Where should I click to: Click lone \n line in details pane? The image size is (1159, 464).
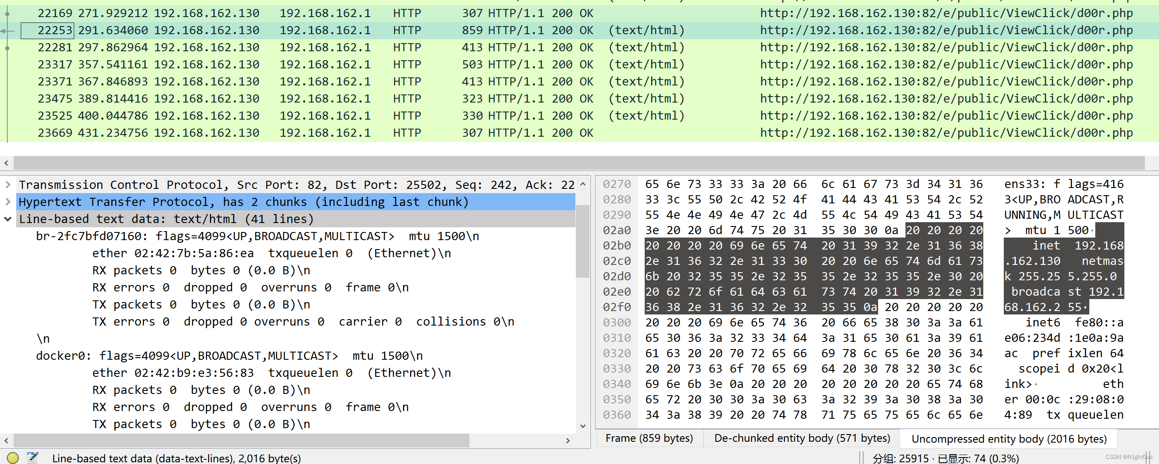click(43, 338)
